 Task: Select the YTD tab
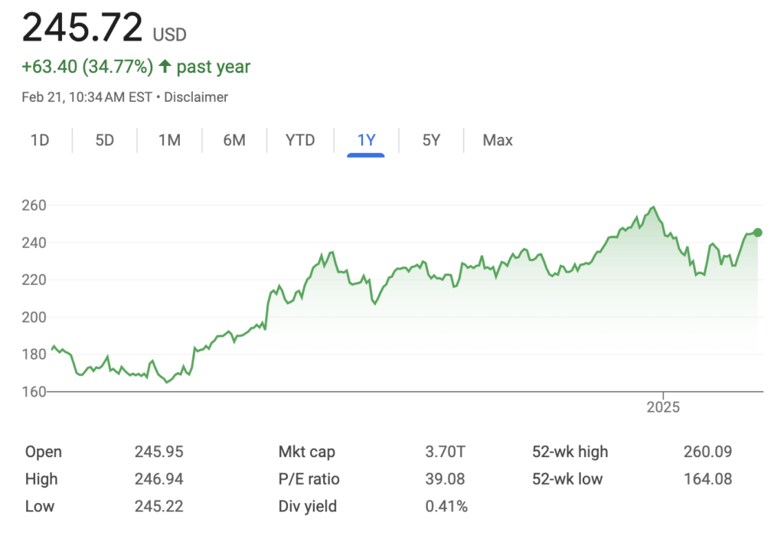[300, 140]
